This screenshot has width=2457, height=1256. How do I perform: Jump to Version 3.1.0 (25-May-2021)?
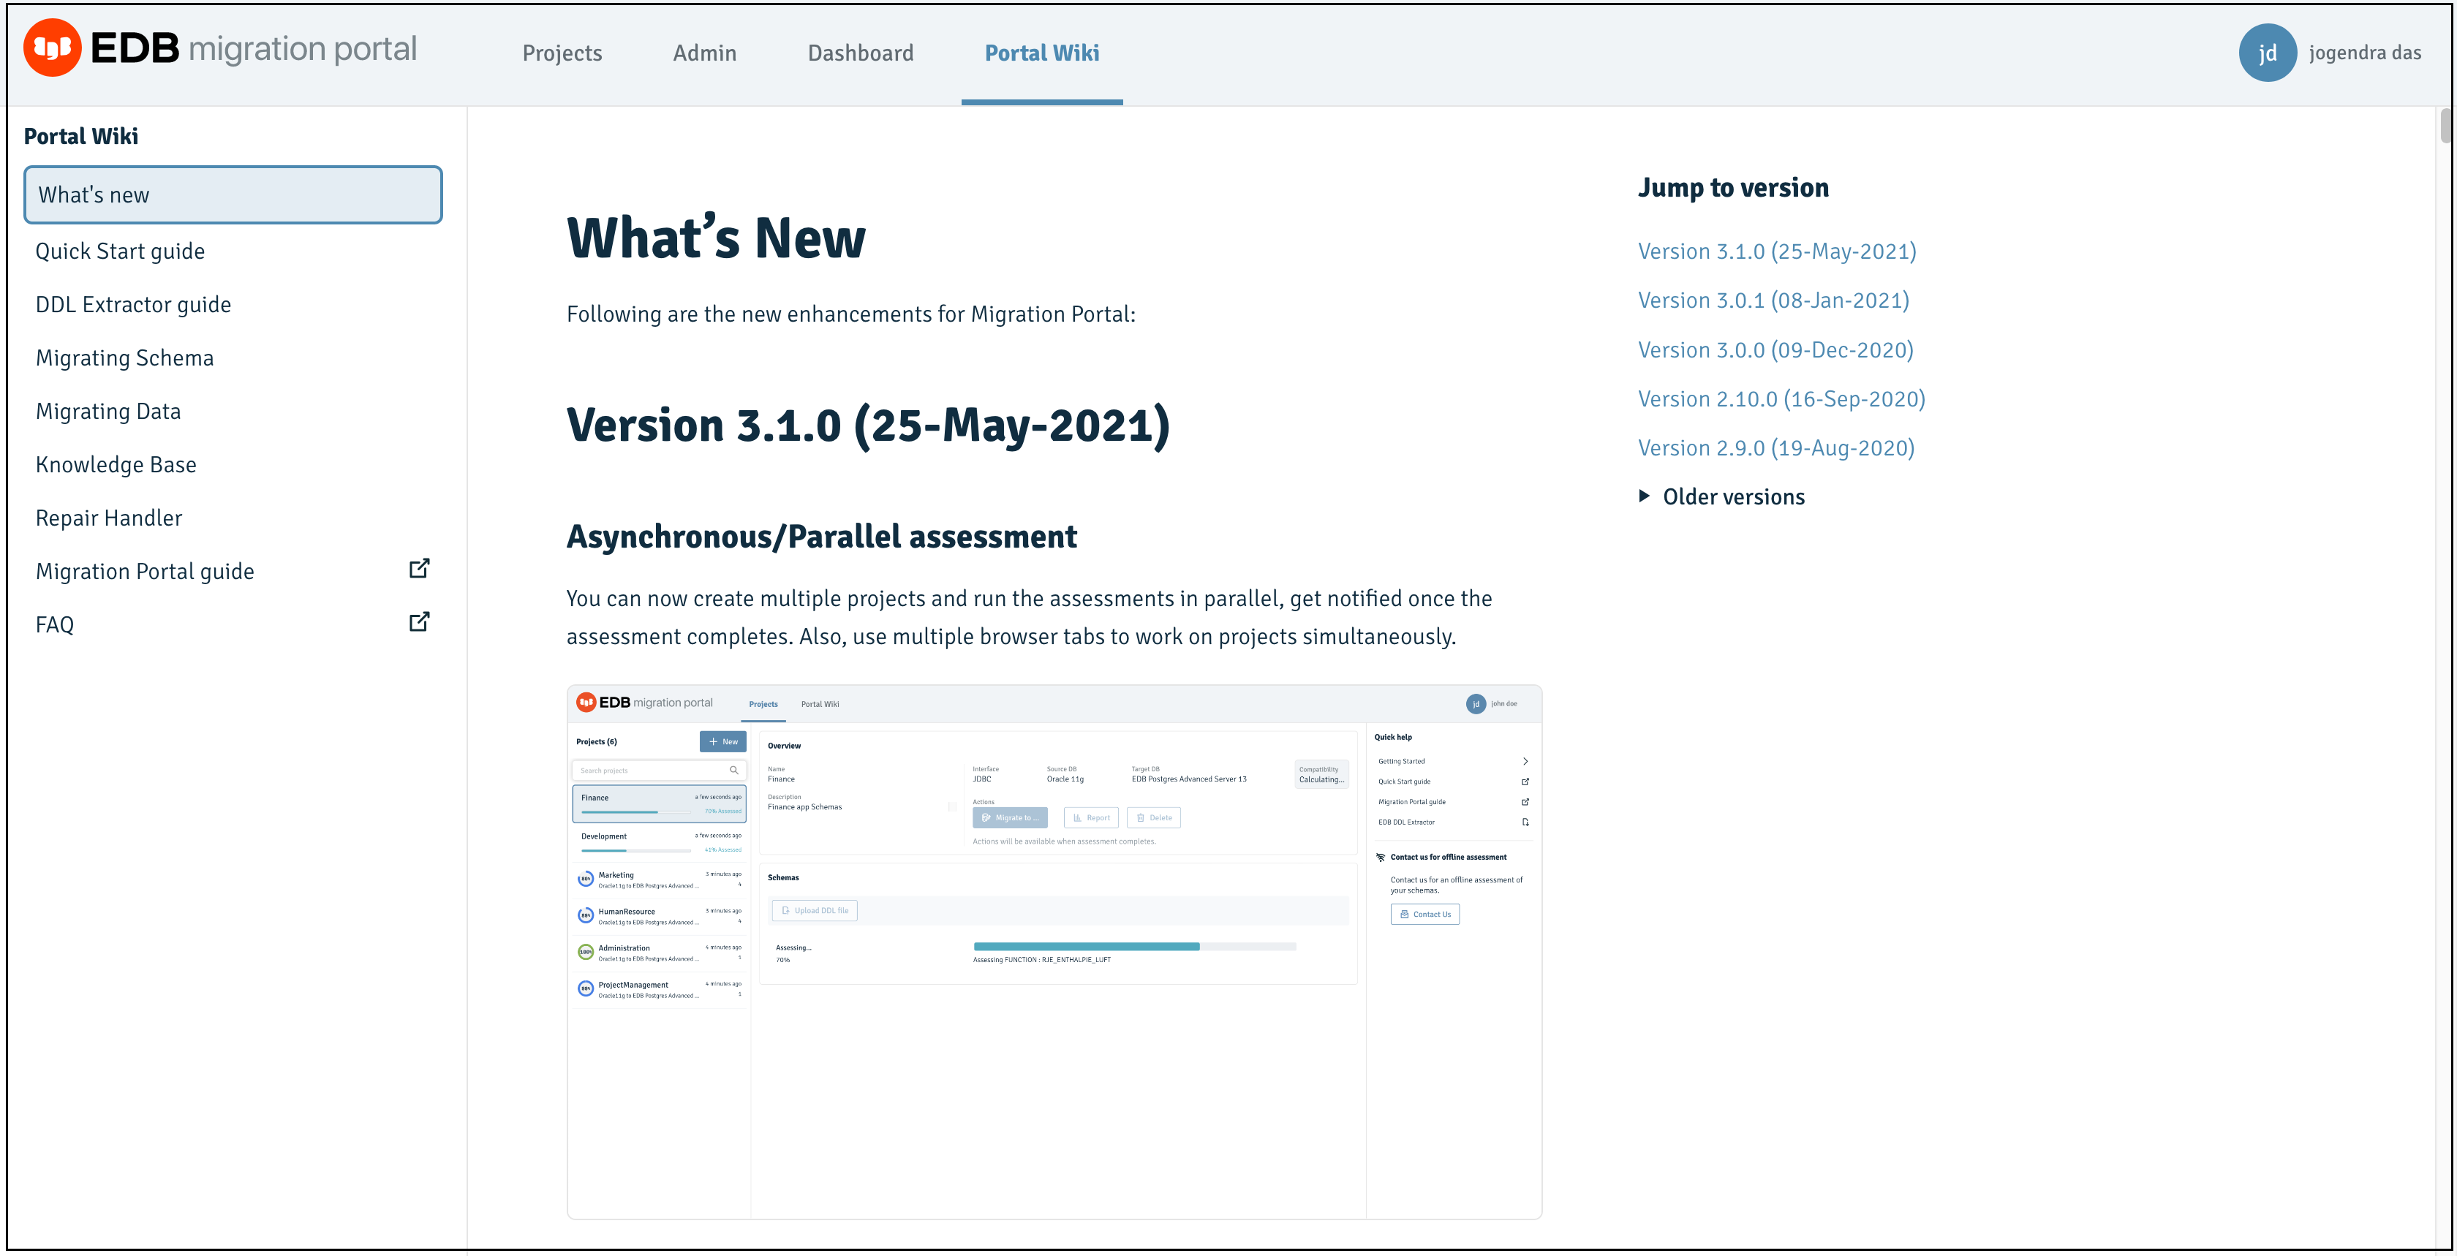1777,251
